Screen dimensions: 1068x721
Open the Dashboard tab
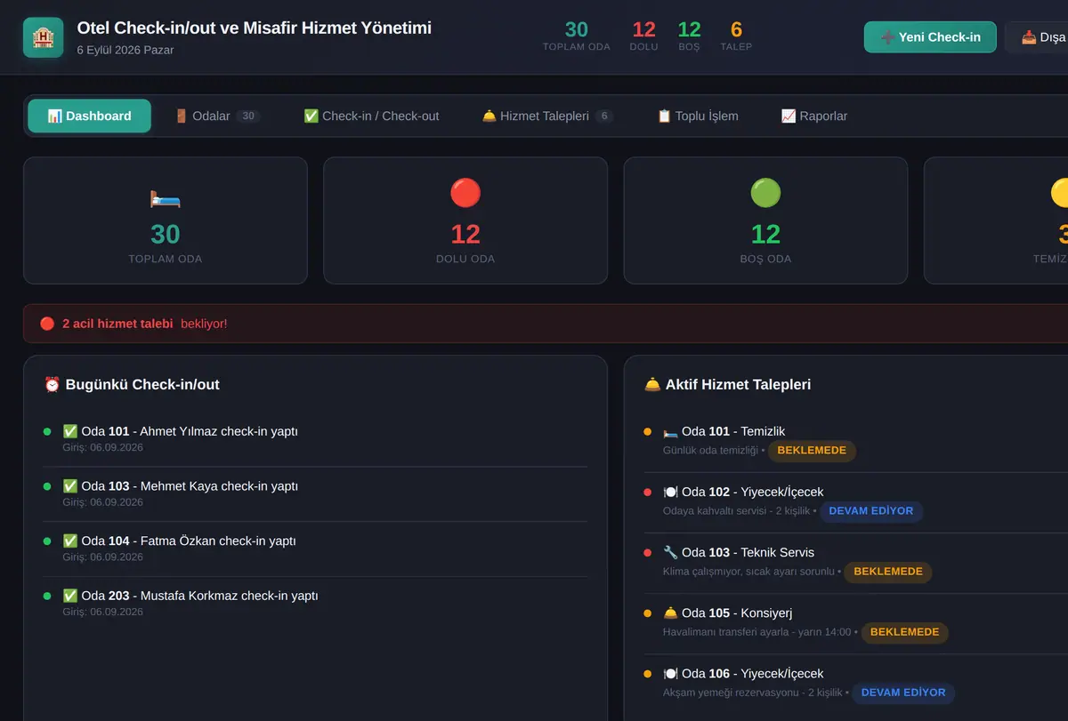point(89,116)
